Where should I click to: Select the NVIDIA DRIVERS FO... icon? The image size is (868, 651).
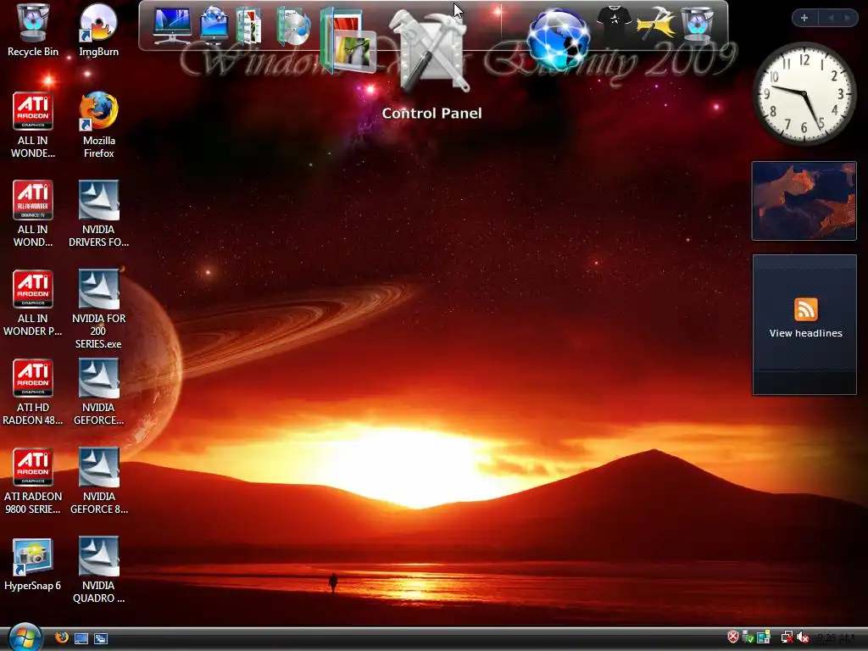click(x=98, y=214)
